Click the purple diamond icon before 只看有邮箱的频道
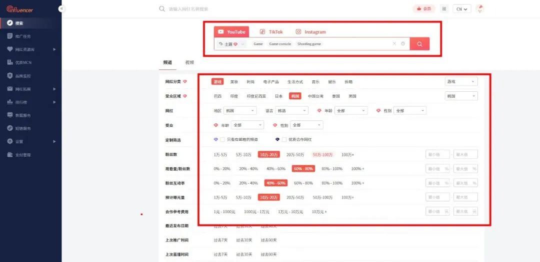Viewport: 540px width, 262px height. (216, 139)
